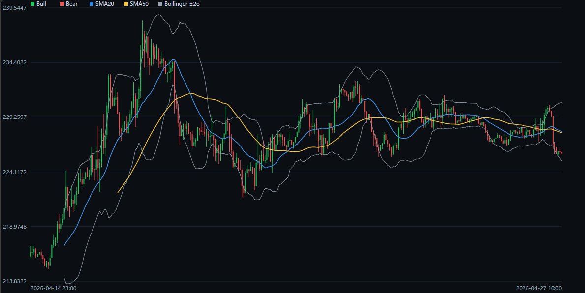585x293 pixels.
Task: Hide the SMA50 line via legend label
Action: (x=138, y=3)
